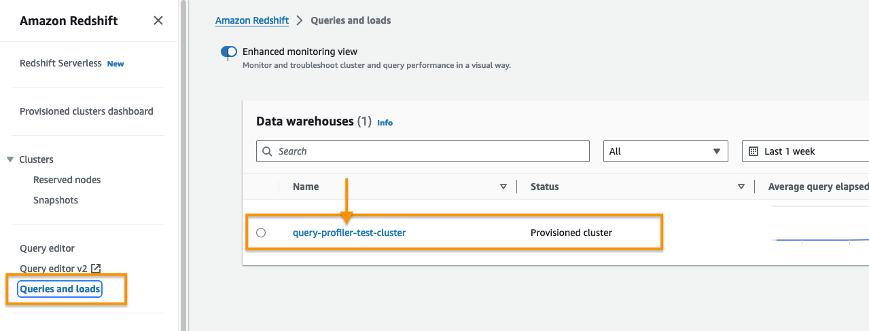This screenshot has height=331, width=869.
Task: Click the Data warehouses search field
Action: (x=428, y=151)
